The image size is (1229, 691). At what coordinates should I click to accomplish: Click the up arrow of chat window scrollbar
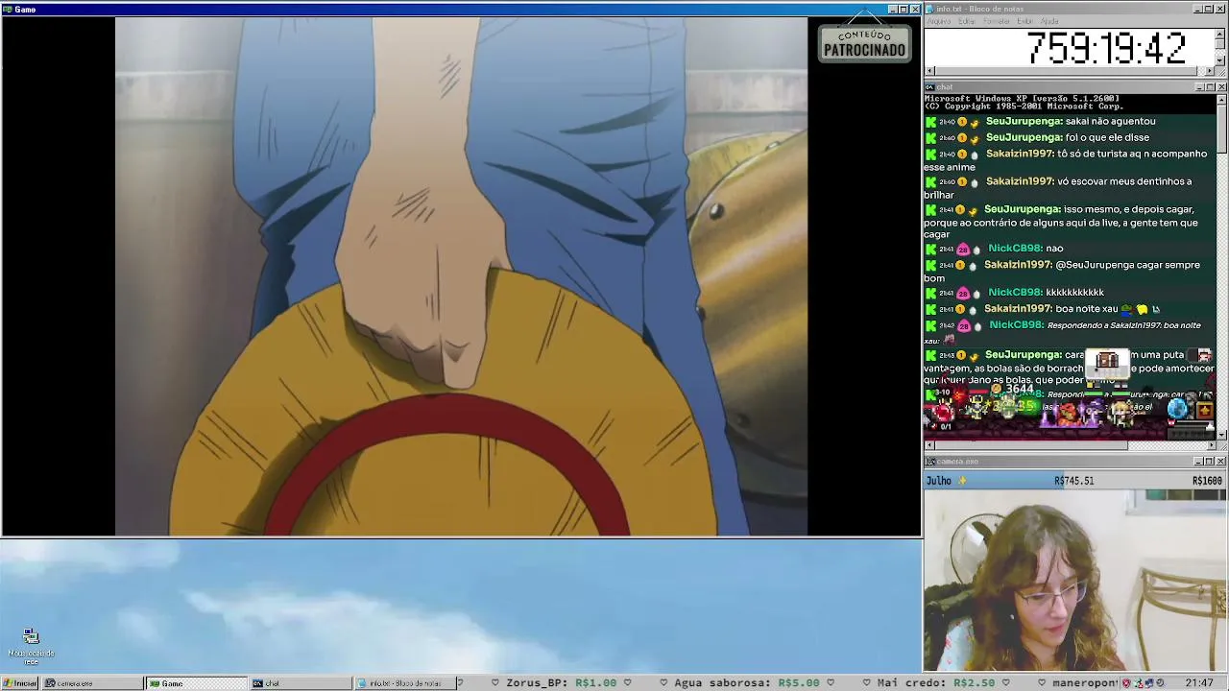pos(1220,100)
